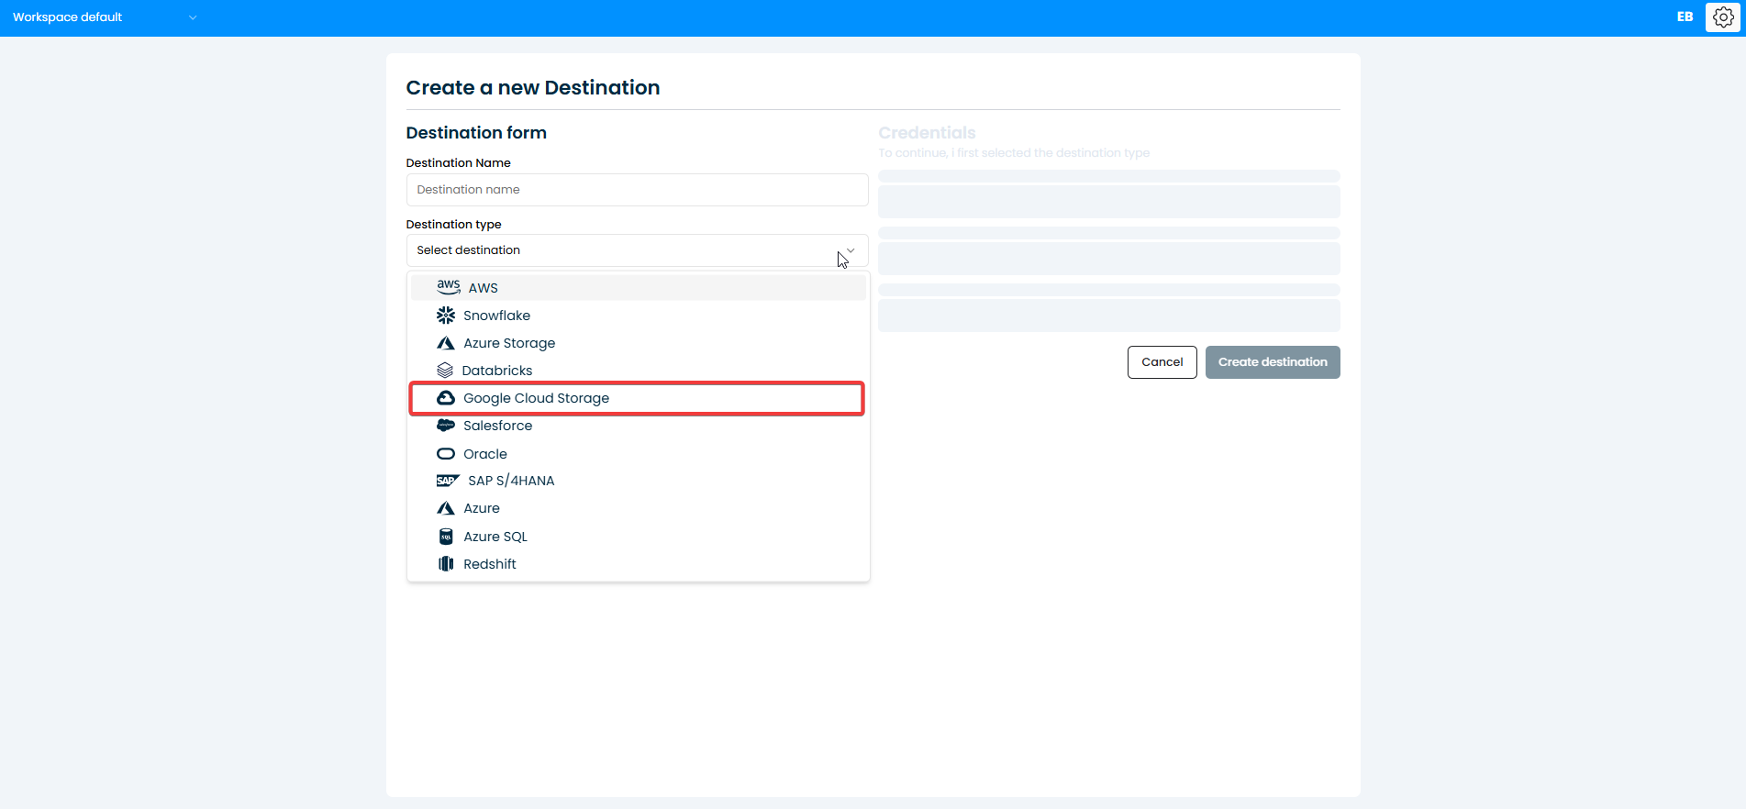
Task: Click the AWS logo icon
Action: (x=449, y=287)
